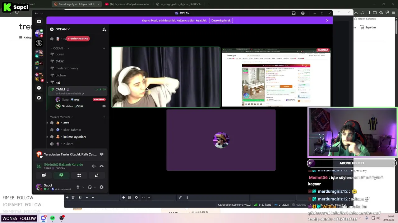The height and width of the screenshot is (223, 398).
Task: Open Discord inbox icon in title bar
Action: coord(294,13)
